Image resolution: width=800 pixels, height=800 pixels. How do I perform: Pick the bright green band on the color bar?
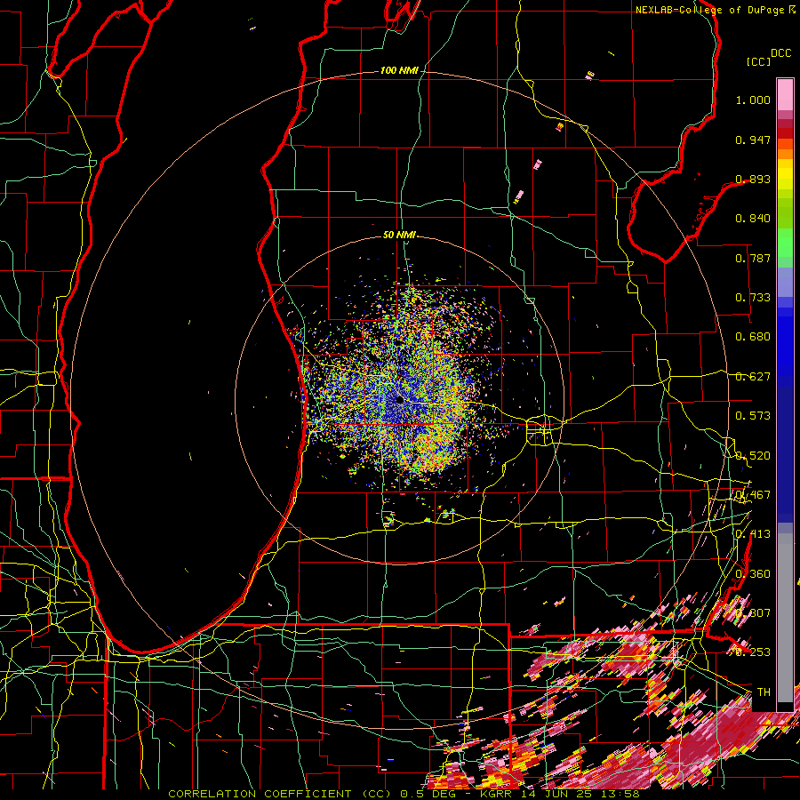(785, 243)
